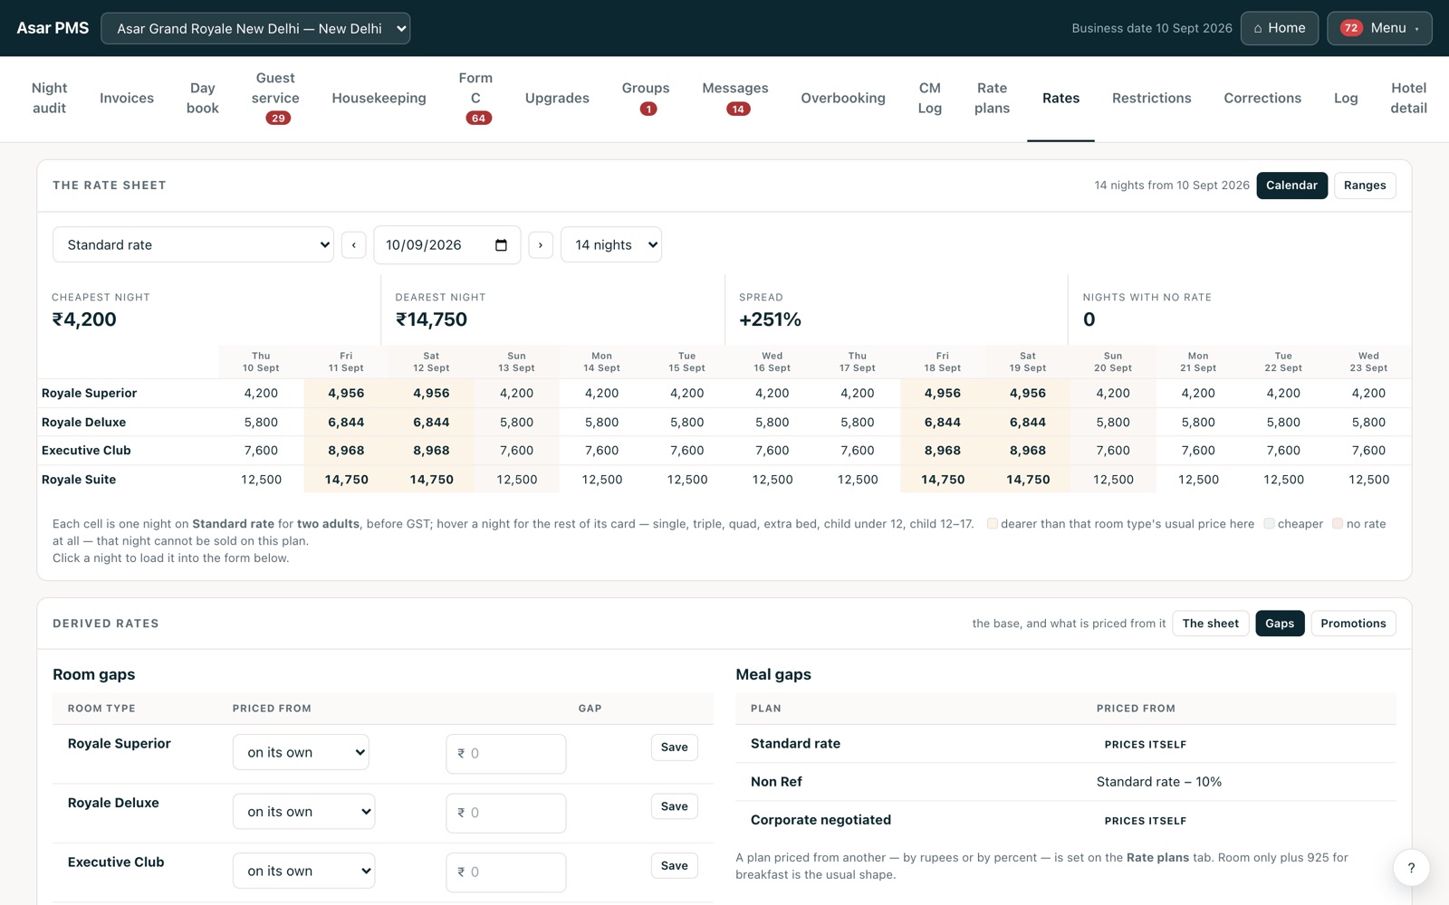
Task: Open the Standard rate plan dropdown
Action: pos(193,245)
